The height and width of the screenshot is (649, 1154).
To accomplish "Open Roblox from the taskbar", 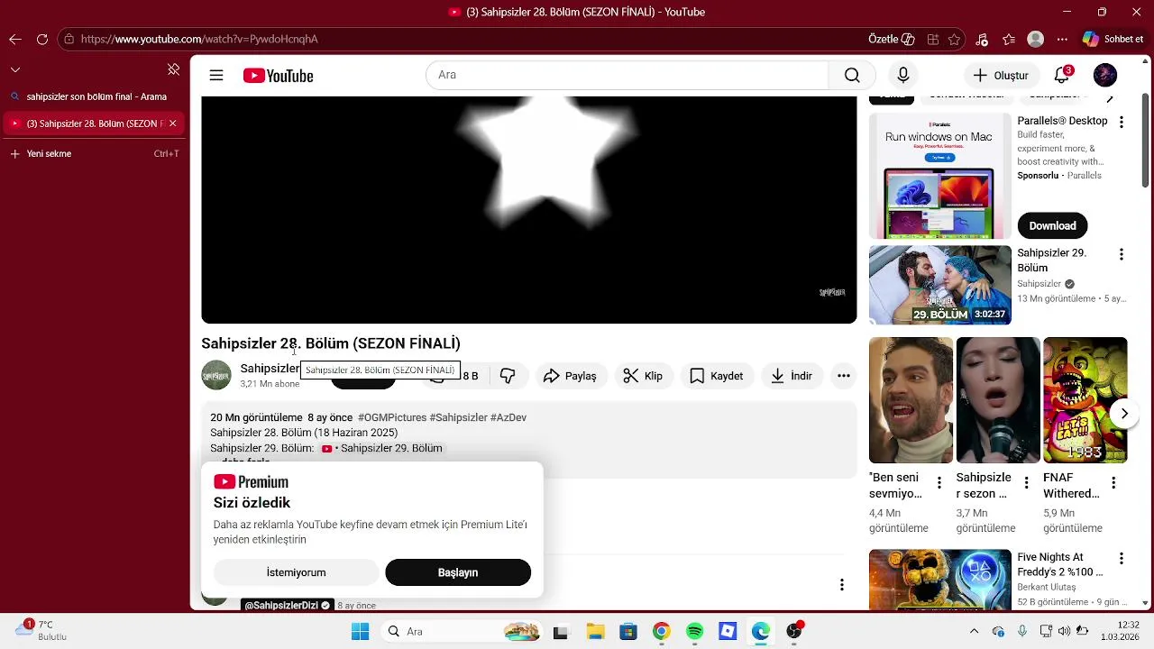I will tap(728, 632).
